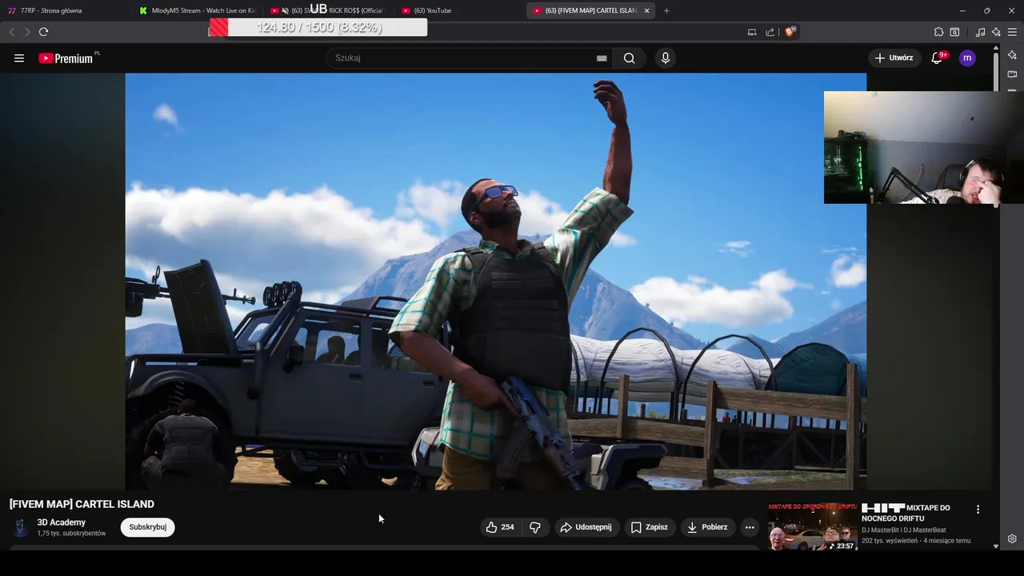Click the Subskrybuj button
This screenshot has height=576, width=1024.
[148, 527]
